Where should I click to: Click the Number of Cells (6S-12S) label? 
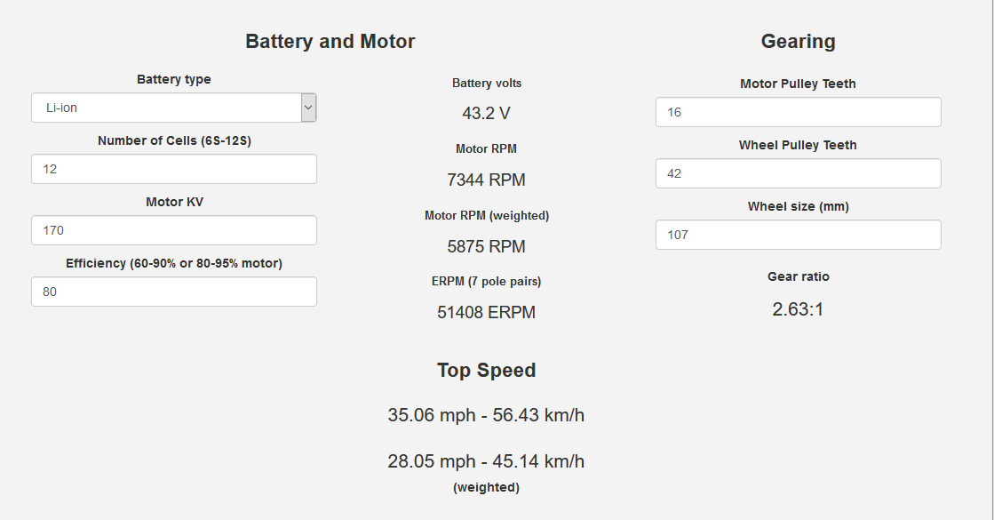tap(174, 140)
